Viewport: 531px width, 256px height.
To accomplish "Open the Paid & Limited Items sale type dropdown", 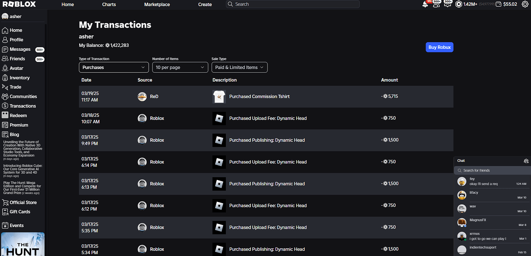I will 239,67.
